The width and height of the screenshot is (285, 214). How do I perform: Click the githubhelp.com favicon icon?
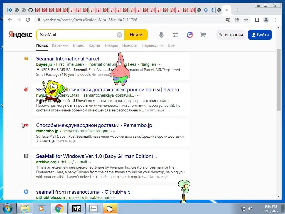tap(26, 192)
